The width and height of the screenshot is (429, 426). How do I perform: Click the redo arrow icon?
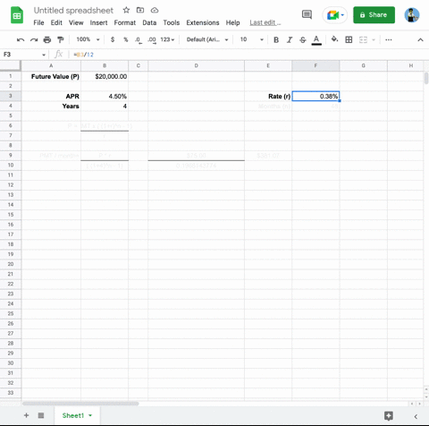[x=34, y=39]
